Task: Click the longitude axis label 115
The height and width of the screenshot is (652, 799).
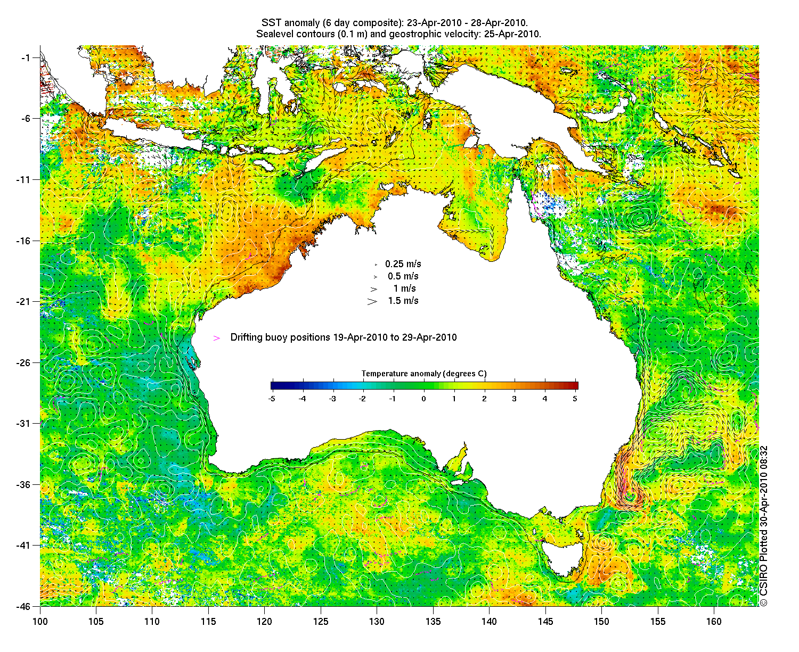Action: 208,621
